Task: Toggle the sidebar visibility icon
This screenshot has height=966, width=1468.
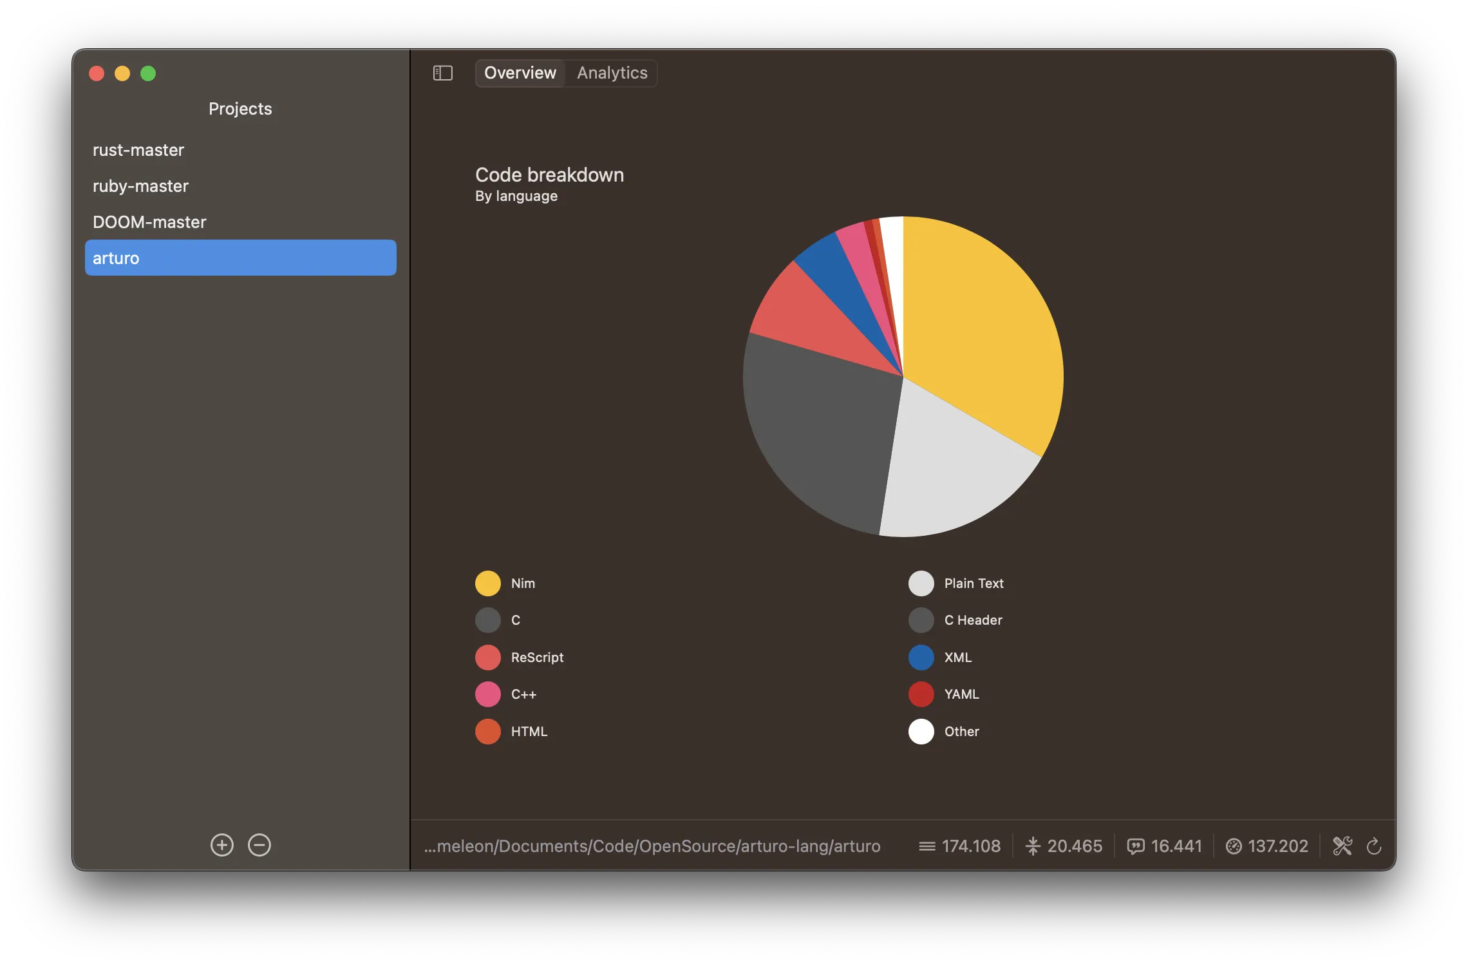Action: pos(442,73)
